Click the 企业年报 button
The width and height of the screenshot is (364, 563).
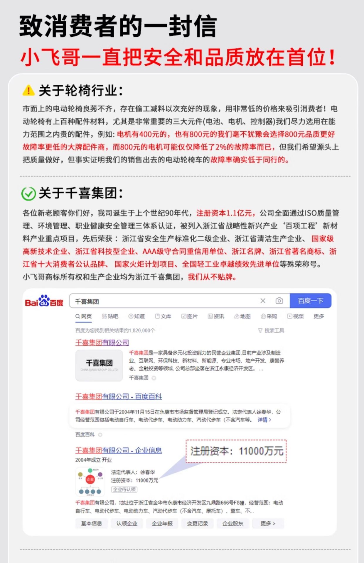(x=162, y=523)
